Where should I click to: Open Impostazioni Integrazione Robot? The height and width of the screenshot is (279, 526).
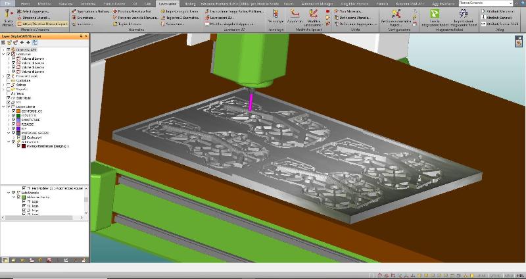coord(464,18)
